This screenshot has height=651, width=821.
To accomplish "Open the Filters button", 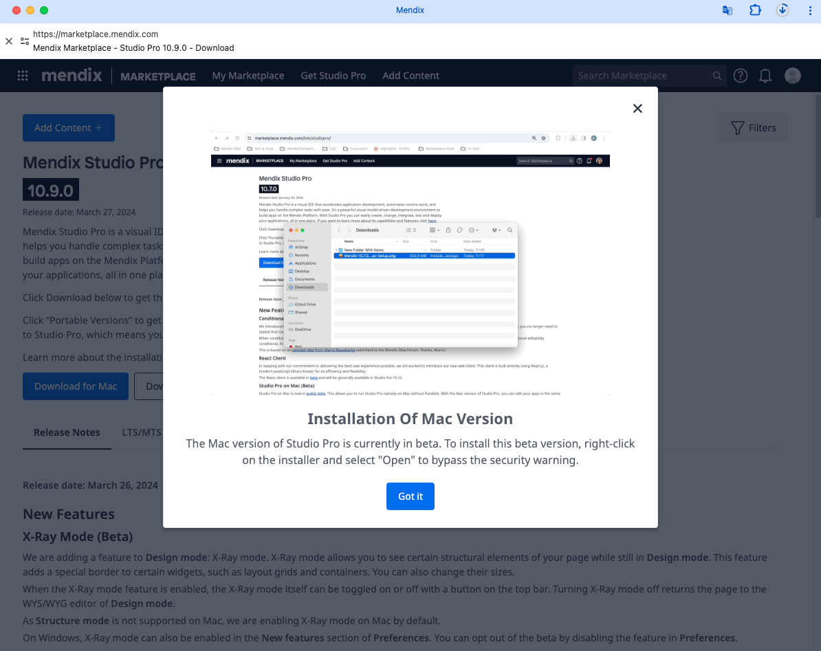I will (x=753, y=128).
